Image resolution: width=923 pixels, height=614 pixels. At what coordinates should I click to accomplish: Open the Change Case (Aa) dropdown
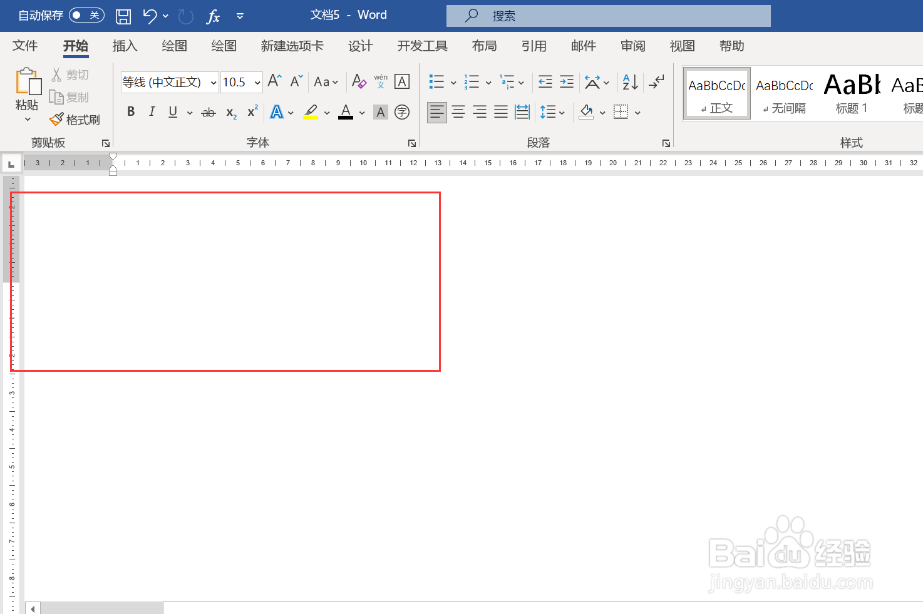point(326,81)
